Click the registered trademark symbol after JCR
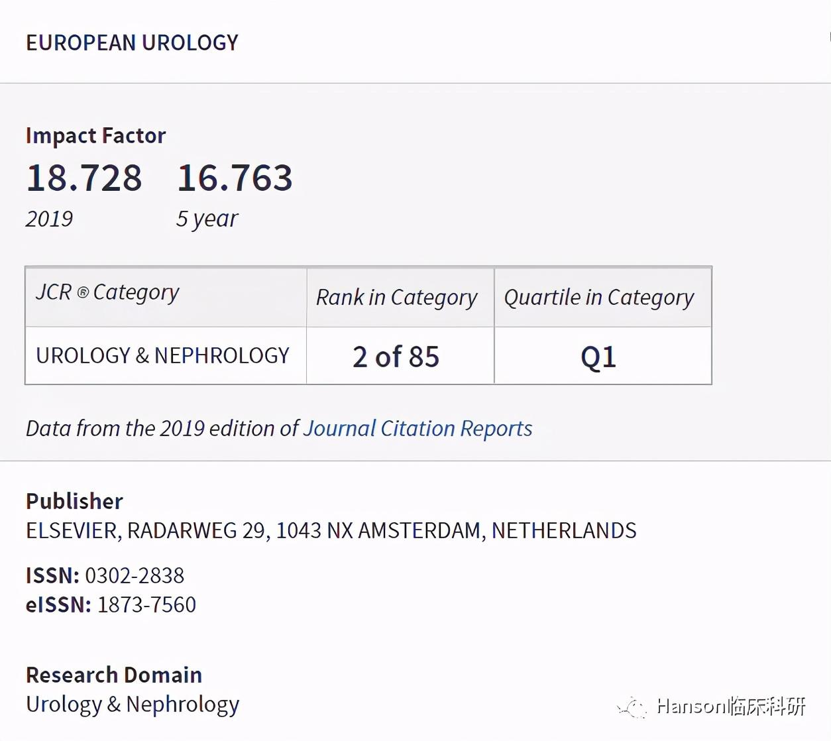 83,292
